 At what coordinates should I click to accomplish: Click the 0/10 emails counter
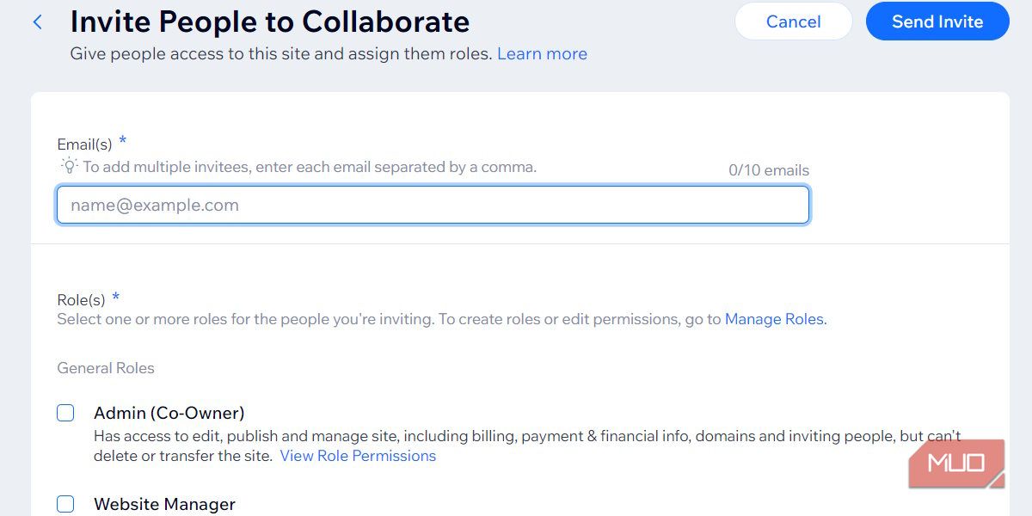click(768, 170)
